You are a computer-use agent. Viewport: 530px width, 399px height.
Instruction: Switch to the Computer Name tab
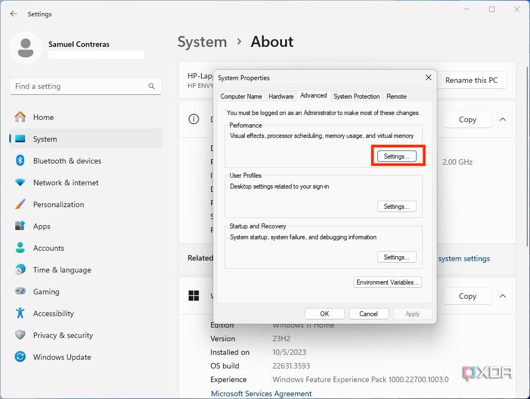[241, 96]
